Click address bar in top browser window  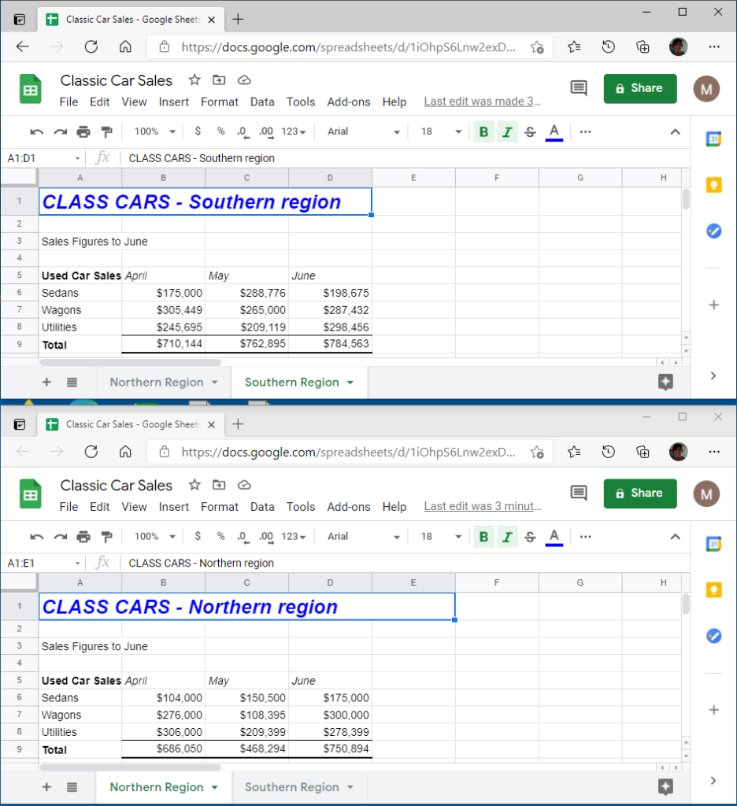tap(348, 47)
